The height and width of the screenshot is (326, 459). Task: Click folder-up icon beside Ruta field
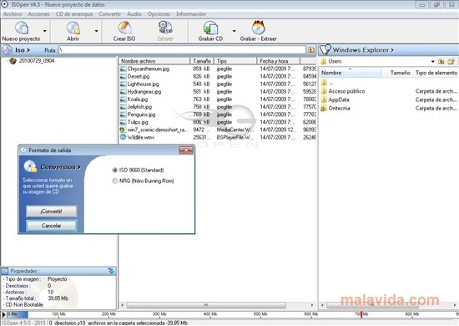pos(311,50)
